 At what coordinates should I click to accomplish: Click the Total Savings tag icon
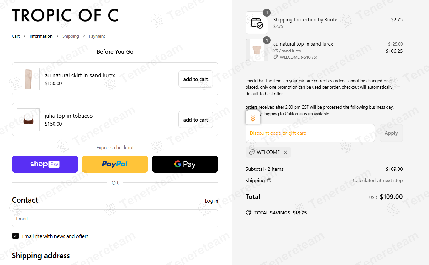tap(249, 213)
